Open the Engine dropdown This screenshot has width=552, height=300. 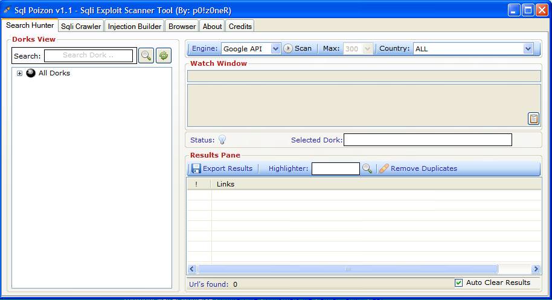(275, 48)
